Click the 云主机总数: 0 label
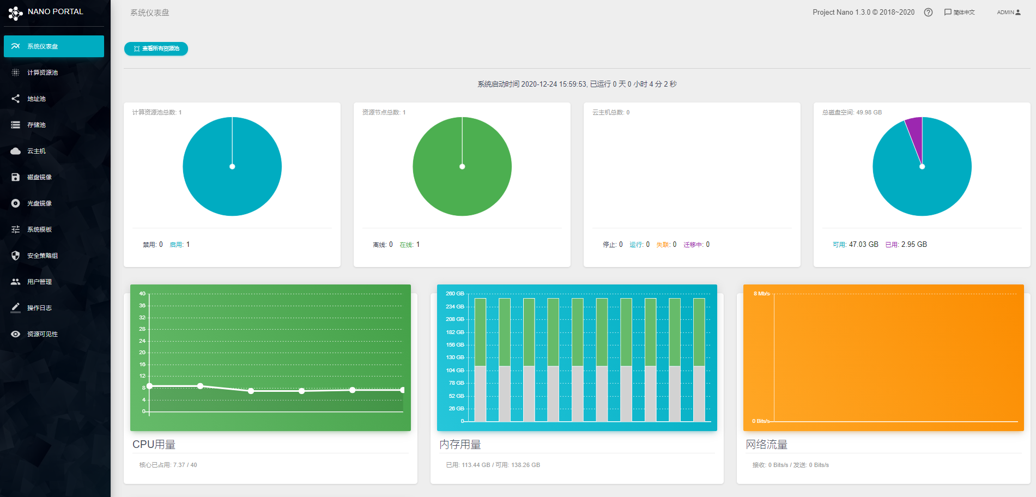This screenshot has height=497, width=1036. (x=611, y=112)
